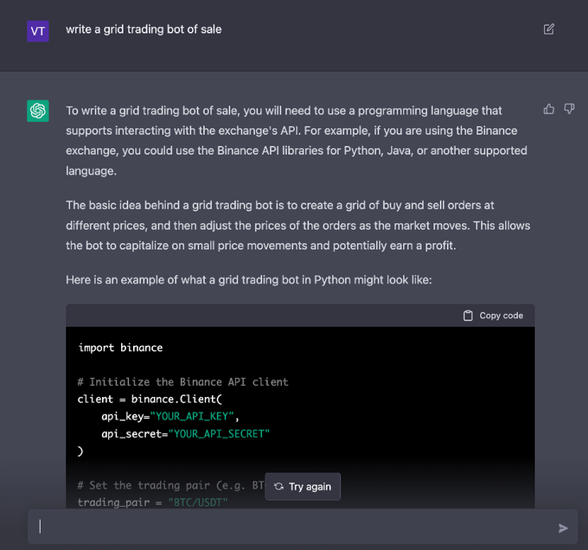
Task: Click the send message paper plane icon
Action: coord(563,528)
